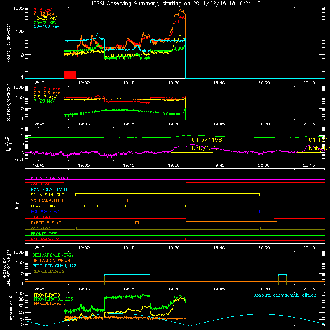
Task: Click the 20:00 tick under the GOES panel
Action: click(264, 165)
